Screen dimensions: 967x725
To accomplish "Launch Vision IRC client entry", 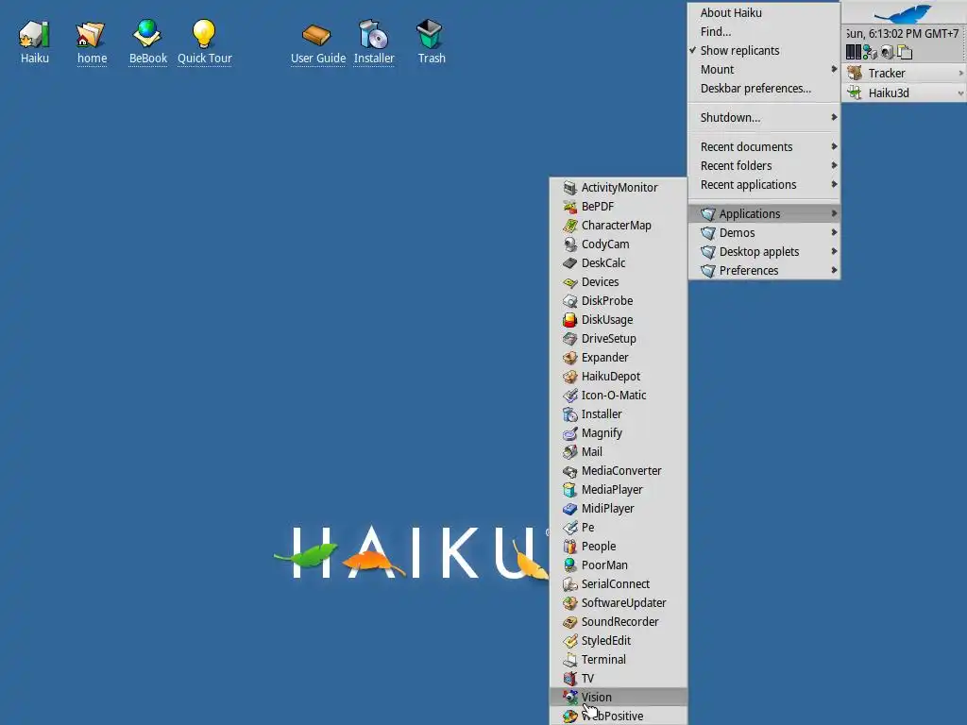I will tap(619, 698).
